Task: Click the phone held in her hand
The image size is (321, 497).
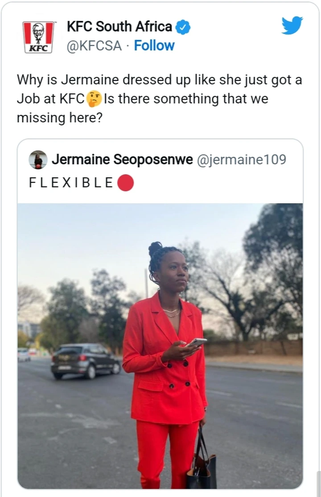Action: click(x=197, y=342)
